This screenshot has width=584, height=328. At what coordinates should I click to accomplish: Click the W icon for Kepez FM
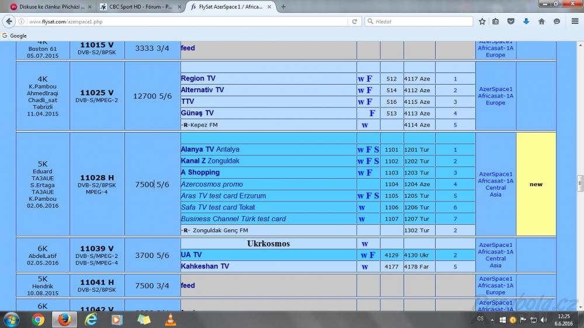(x=364, y=125)
